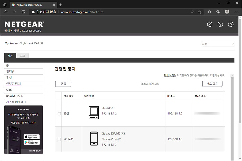Close the NETGEAR Router RAX50 tab
Screen dimensions: 242x161
(x=54, y=5)
